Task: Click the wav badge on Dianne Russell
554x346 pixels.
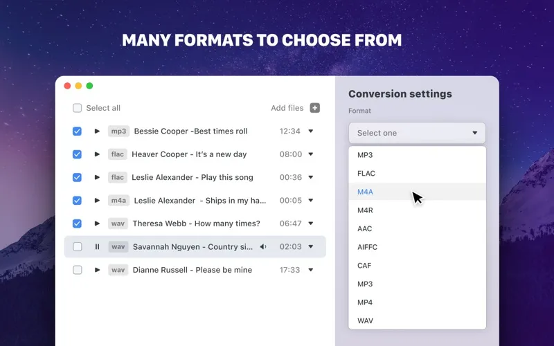Action: point(118,270)
